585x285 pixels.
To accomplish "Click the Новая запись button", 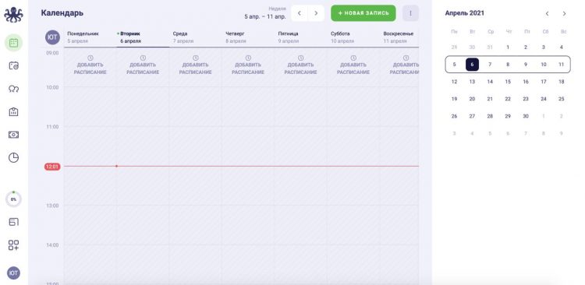I will (x=363, y=13).
